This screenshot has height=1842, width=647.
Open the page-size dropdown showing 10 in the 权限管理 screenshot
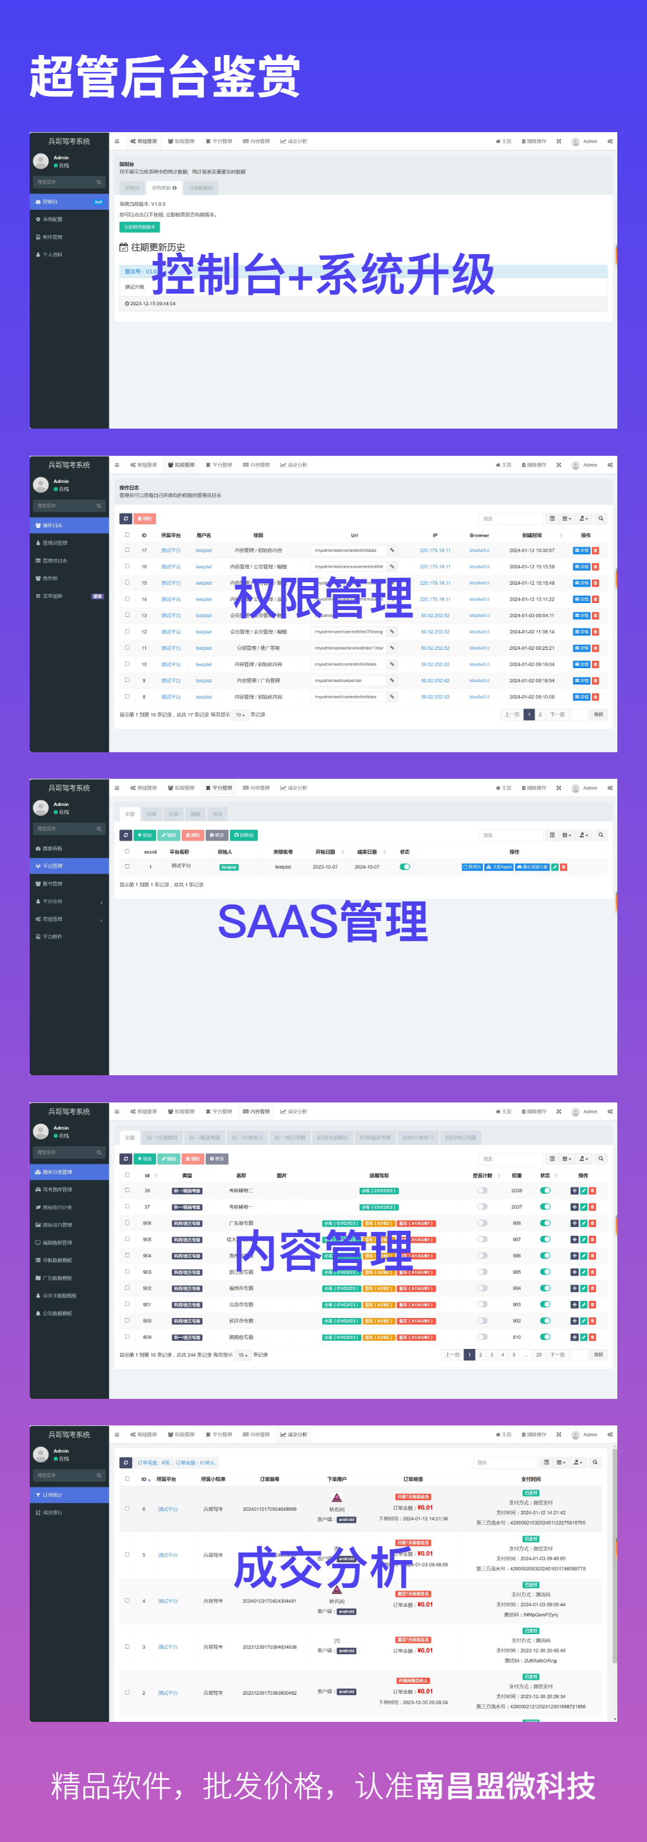pos(240,714)
